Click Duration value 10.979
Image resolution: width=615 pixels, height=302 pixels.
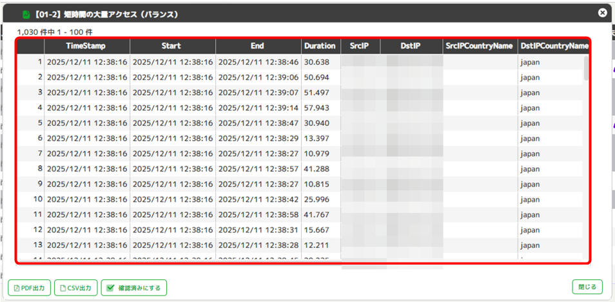point(316,154)
